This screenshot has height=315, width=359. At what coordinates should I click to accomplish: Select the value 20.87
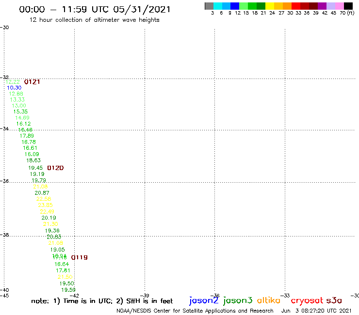click(x=42, y=193)
